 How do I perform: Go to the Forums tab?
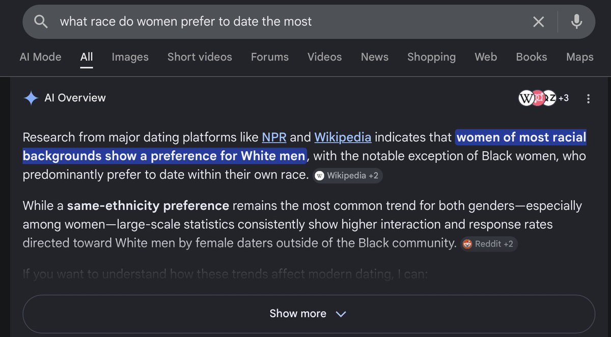[270, 57]
